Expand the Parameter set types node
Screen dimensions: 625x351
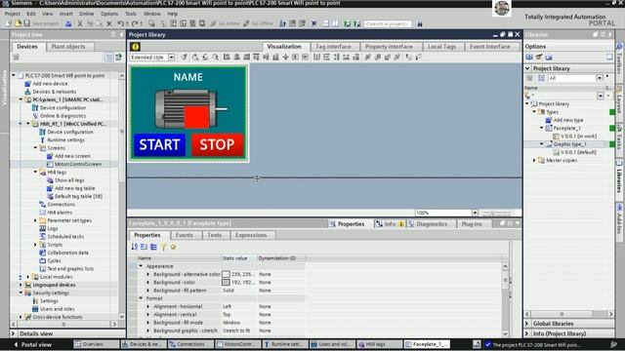(x=35, y=220)
